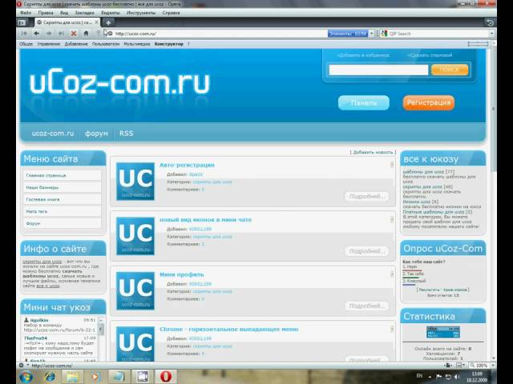
Task: Open Internet Explorer from the taskbar
Action: pyautogui.click(x=50, y=377)
